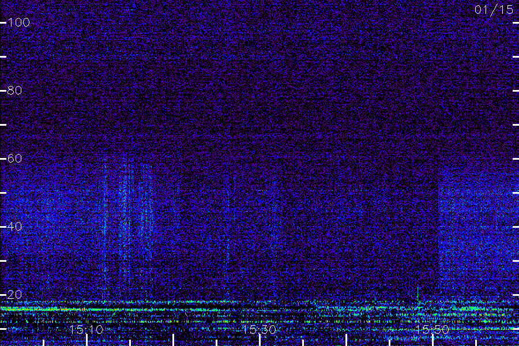The width and height of the screenshot is (519, 346).
Task: Click the 80 frequency axis label
Action: coord(14,91)
